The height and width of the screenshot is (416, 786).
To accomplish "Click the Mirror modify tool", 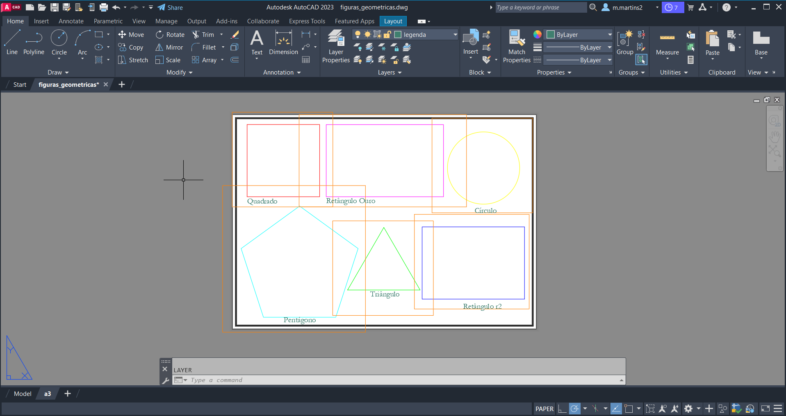I will [169, 47].
